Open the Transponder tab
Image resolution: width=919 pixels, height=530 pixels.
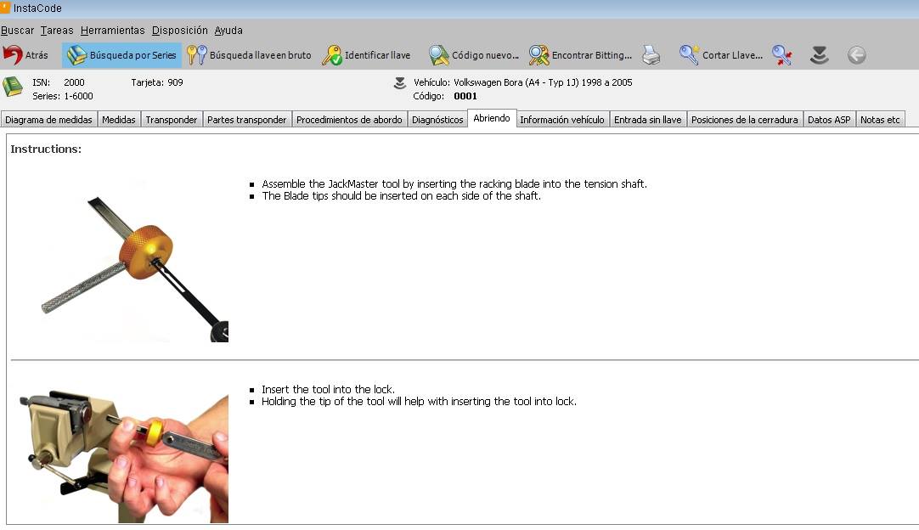pos(171,120)
